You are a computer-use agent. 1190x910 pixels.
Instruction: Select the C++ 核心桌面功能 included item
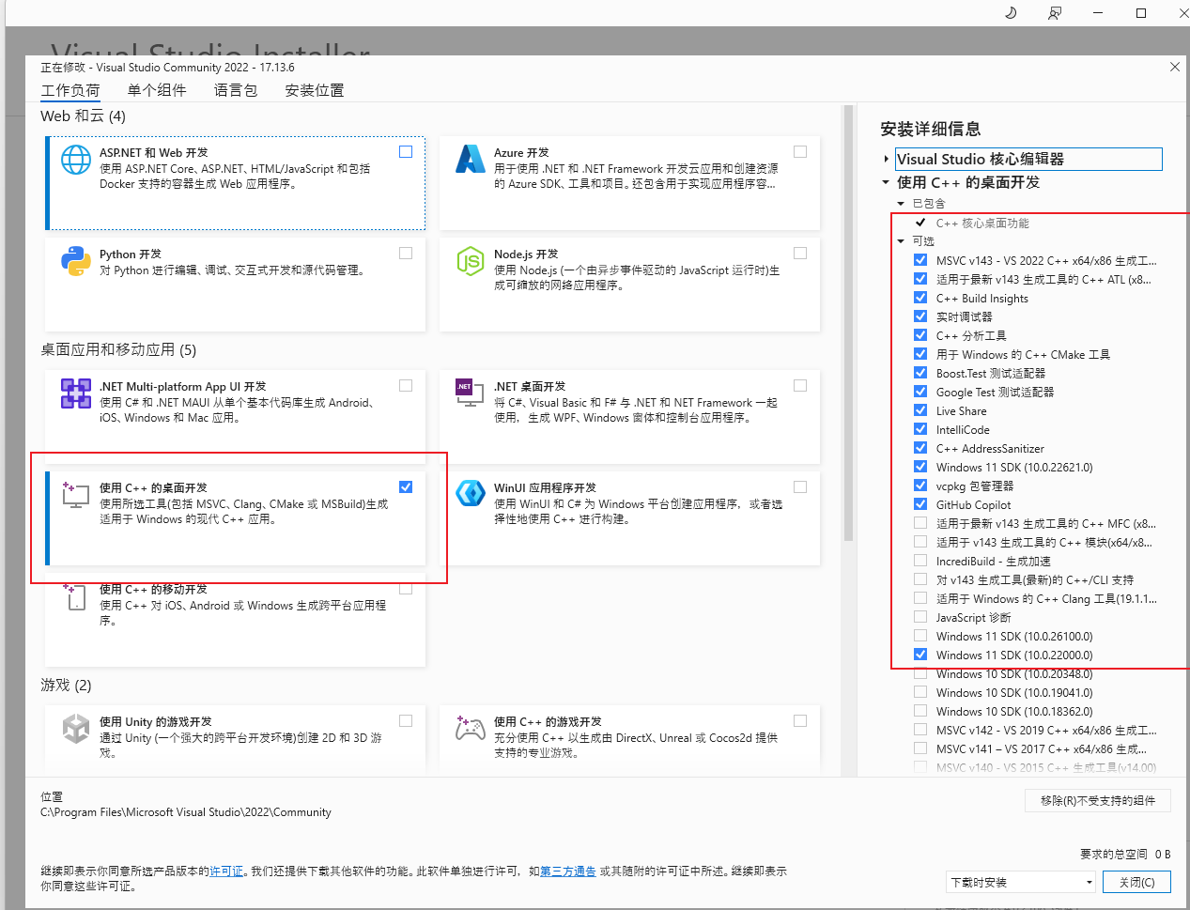pyautogui.click(x=982, y=223)
